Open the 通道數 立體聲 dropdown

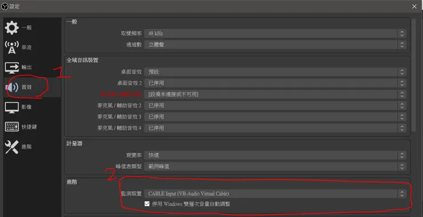pos(275,45)
